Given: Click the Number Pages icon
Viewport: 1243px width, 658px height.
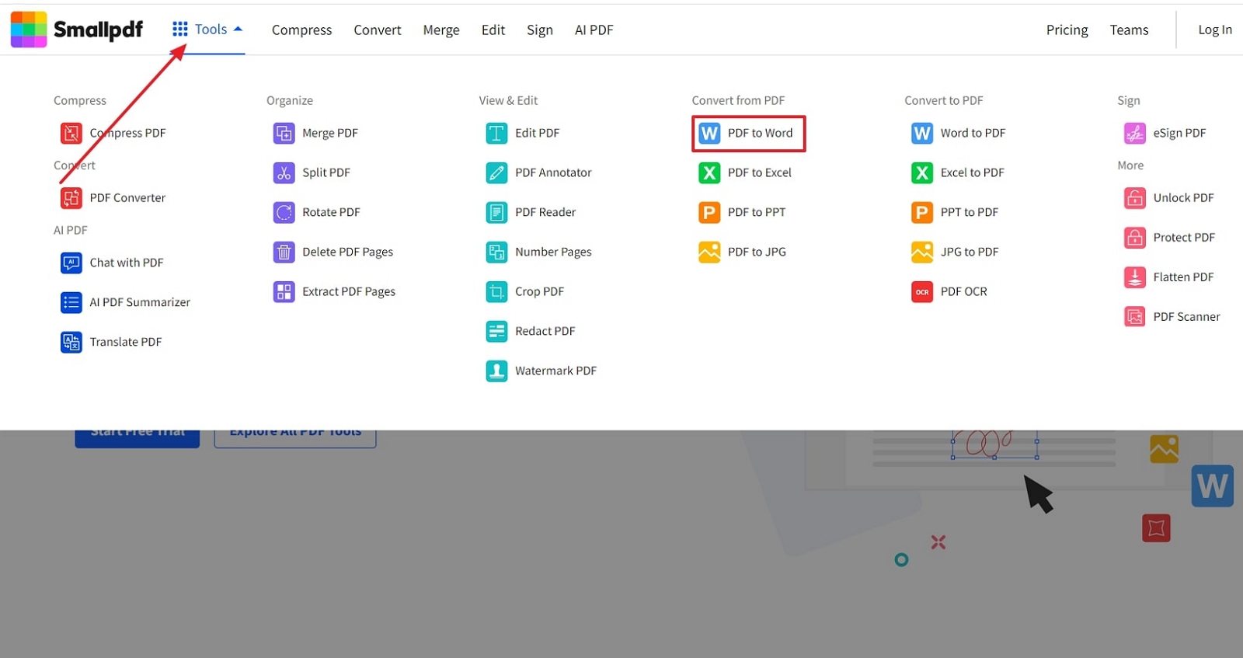Looking at the screenshot, I should click(497, 252).
